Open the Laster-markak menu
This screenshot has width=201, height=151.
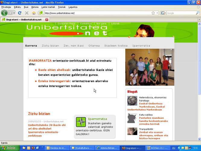48,7
